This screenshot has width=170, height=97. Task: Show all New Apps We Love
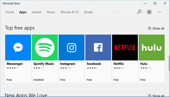(x=156, y=95)
